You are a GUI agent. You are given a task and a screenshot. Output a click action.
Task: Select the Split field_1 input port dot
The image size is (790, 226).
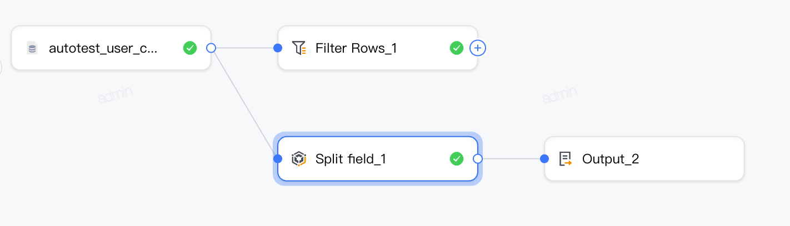point(278,159)
